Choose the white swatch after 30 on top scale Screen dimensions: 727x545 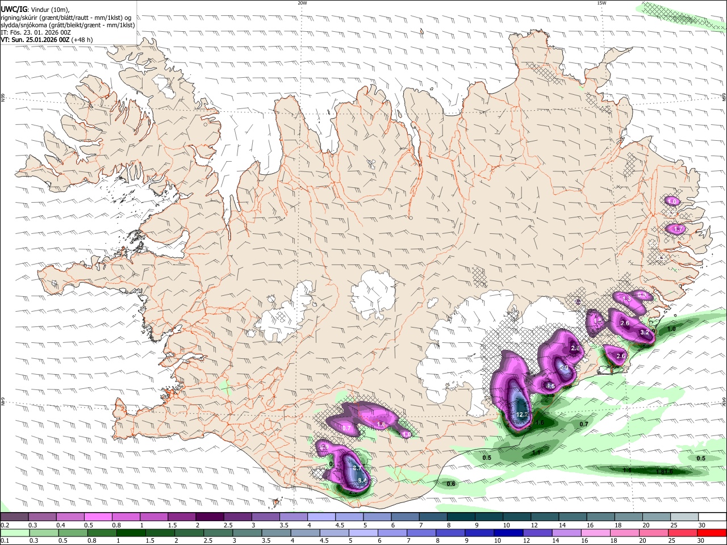pyautogui.click(x=711, y=517)
